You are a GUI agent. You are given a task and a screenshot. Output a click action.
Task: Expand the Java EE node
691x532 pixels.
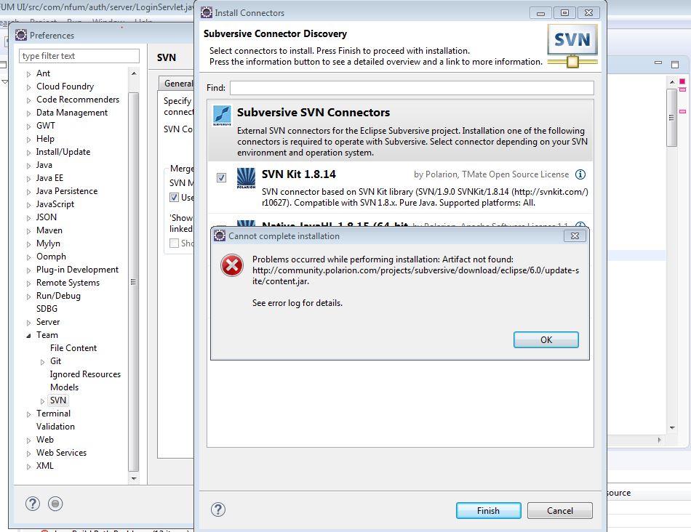[x=28, y=179]
